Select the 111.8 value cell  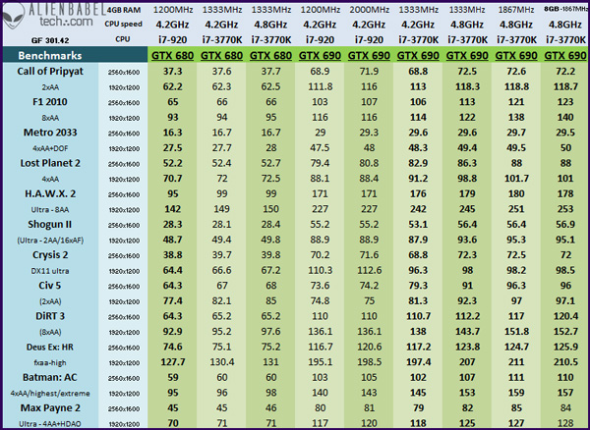coord(320,86)
